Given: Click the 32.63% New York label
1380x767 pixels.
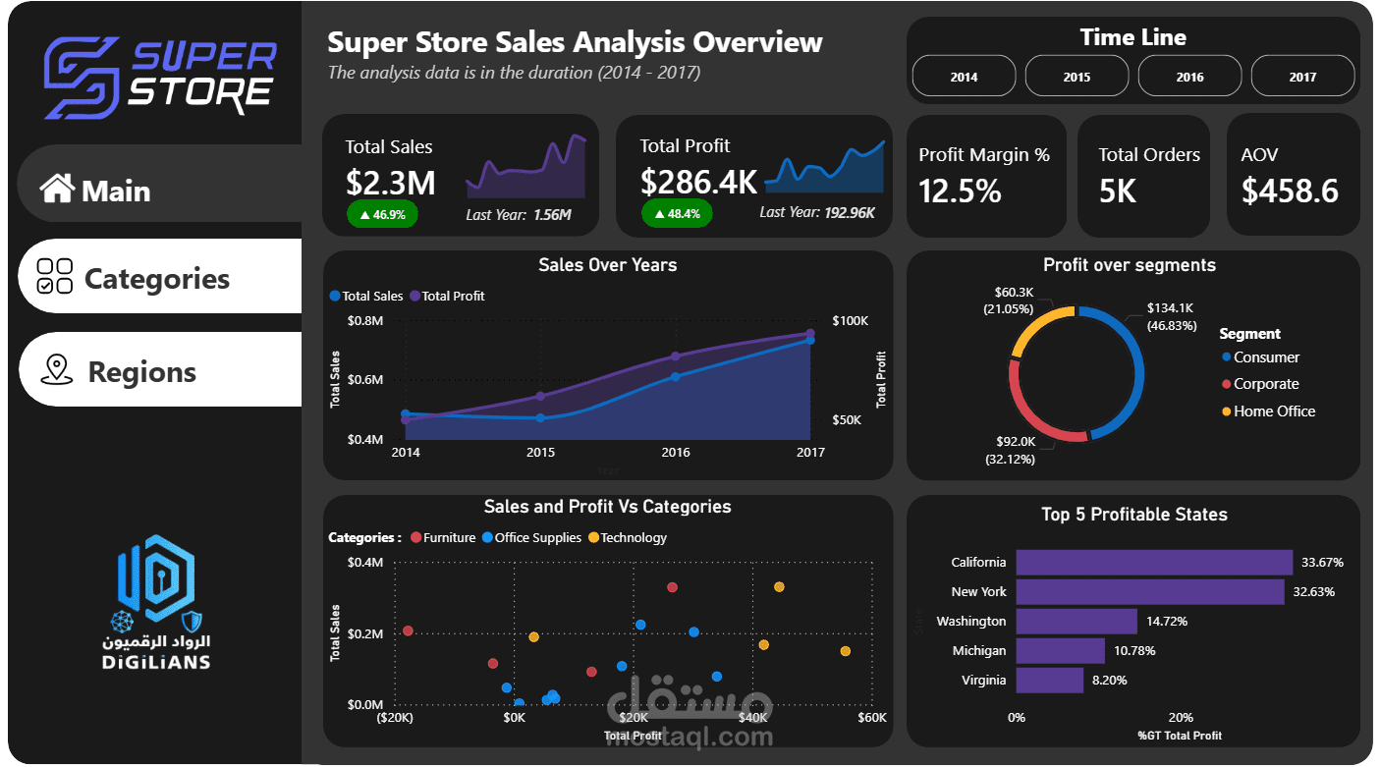Looking at the screenshot, I should click(1314, 592).
